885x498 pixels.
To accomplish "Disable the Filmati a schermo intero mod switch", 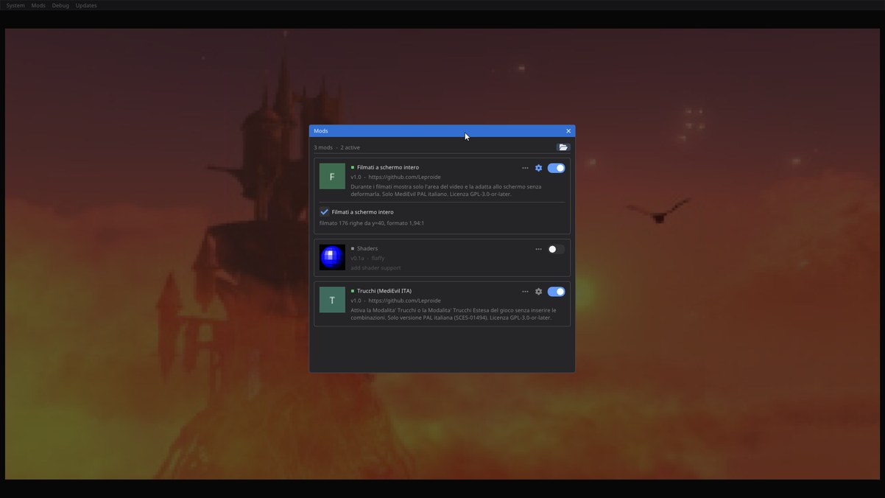I will (556, 168).
